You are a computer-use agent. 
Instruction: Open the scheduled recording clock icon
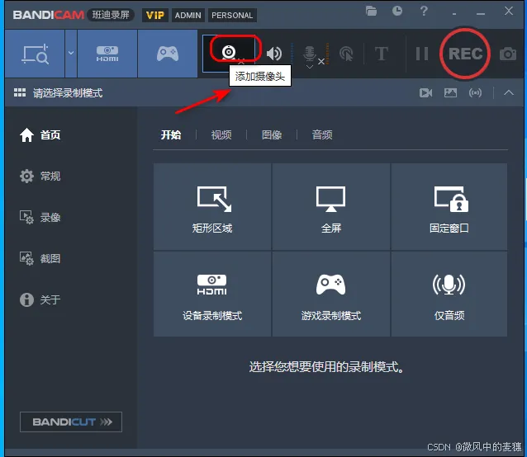coord(397,11)
